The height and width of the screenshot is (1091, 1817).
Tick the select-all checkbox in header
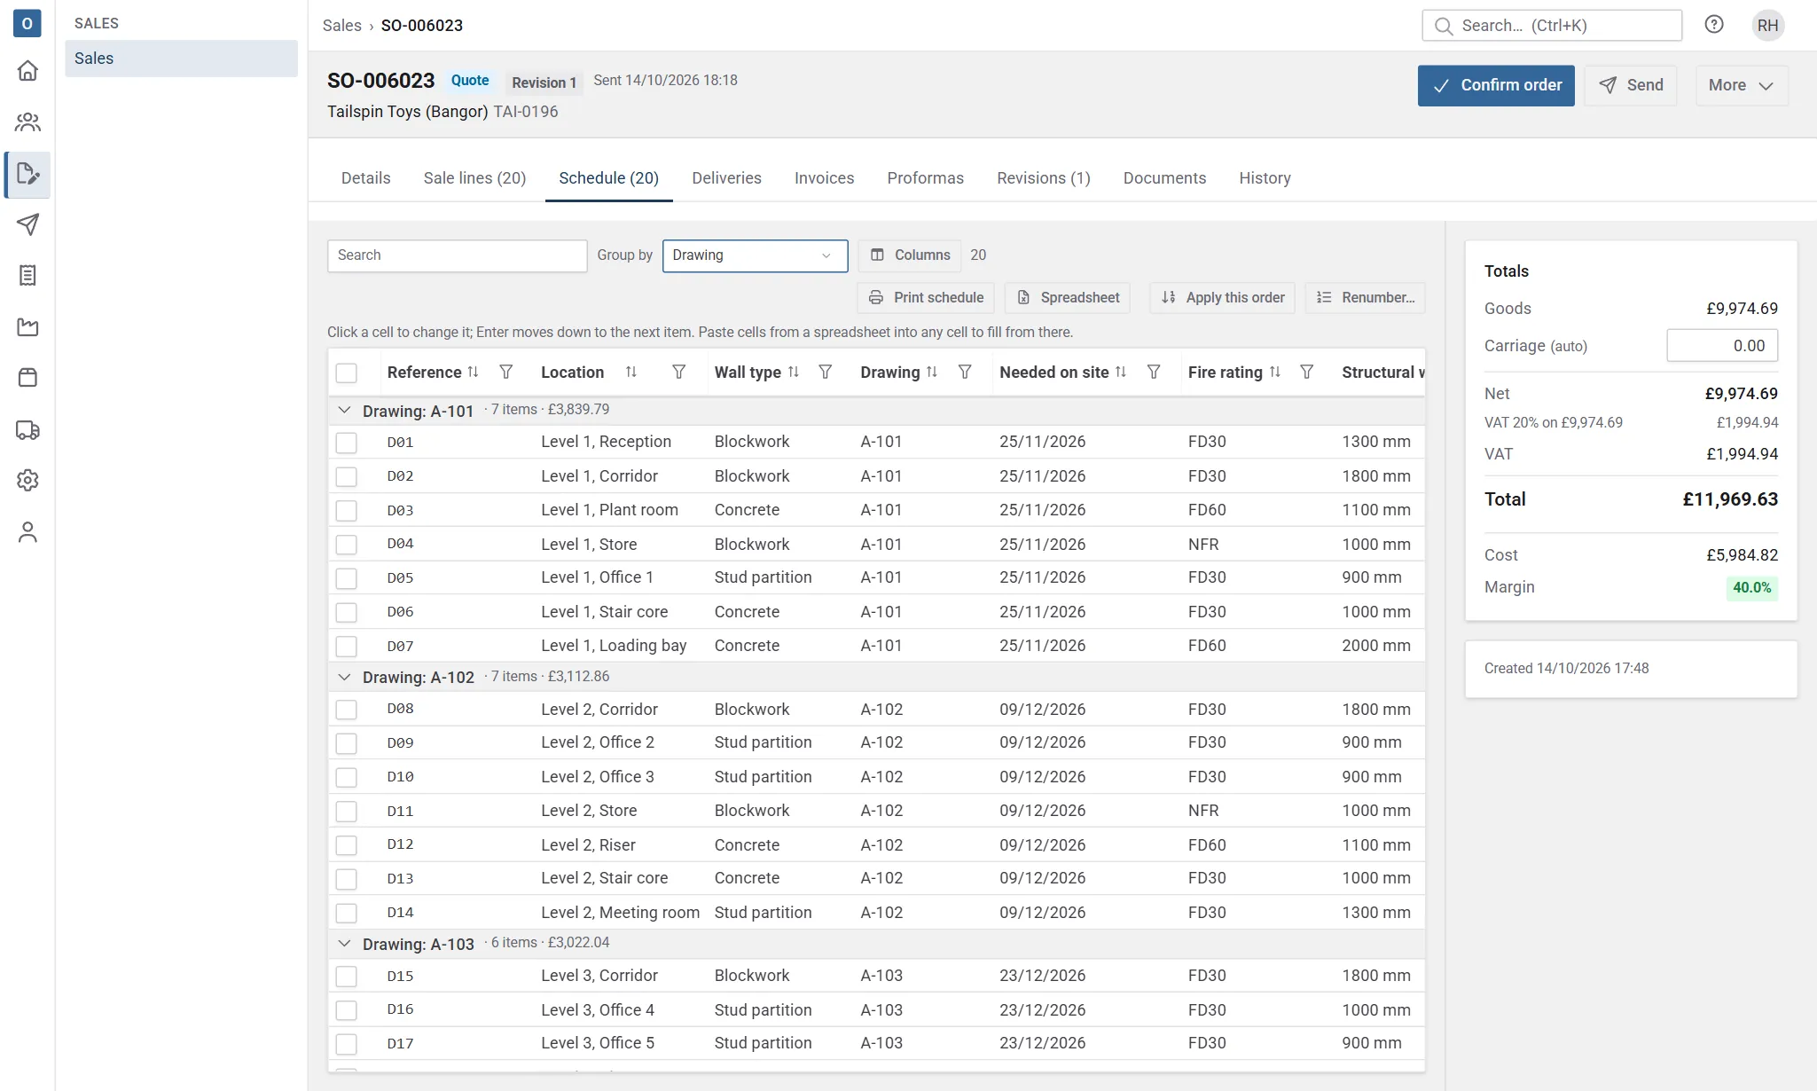point(347,373)
